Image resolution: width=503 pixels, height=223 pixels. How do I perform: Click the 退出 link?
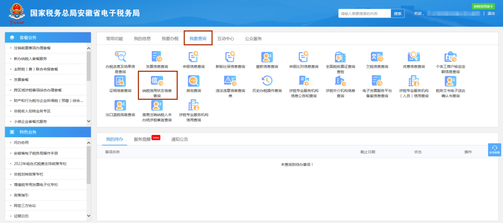[491, 14]
